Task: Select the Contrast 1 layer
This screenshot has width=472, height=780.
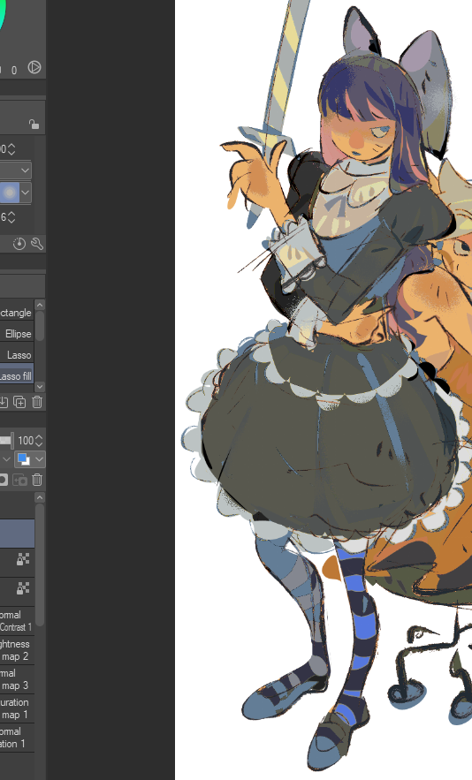Action: click(x=17, y=621)
